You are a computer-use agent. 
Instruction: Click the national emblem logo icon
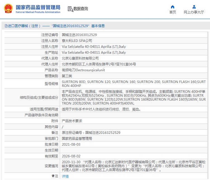8,9
